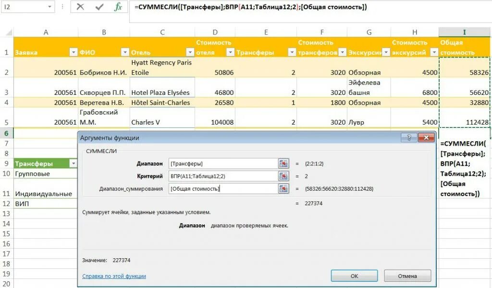Screen dimensions: 492x288
Task: Click the Отмена button
Action: (x=407, y=276)
